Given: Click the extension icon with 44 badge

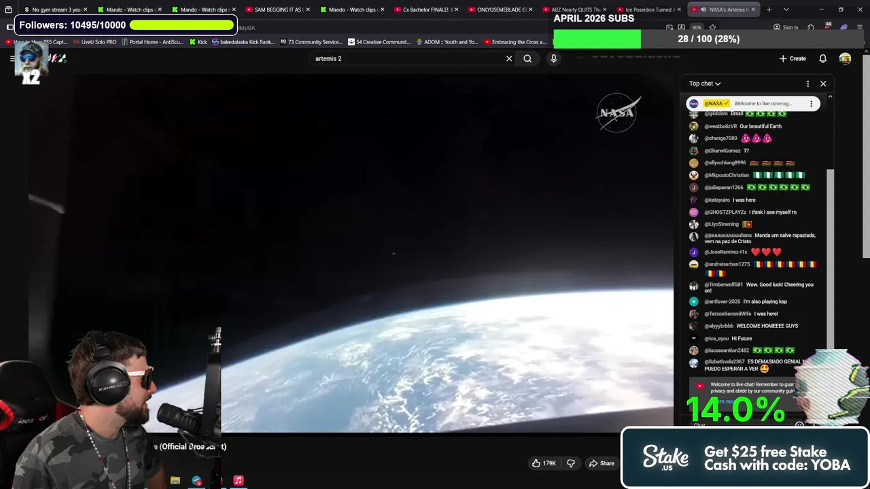Looking at the screenshot, I should click(x=827, y=27).
